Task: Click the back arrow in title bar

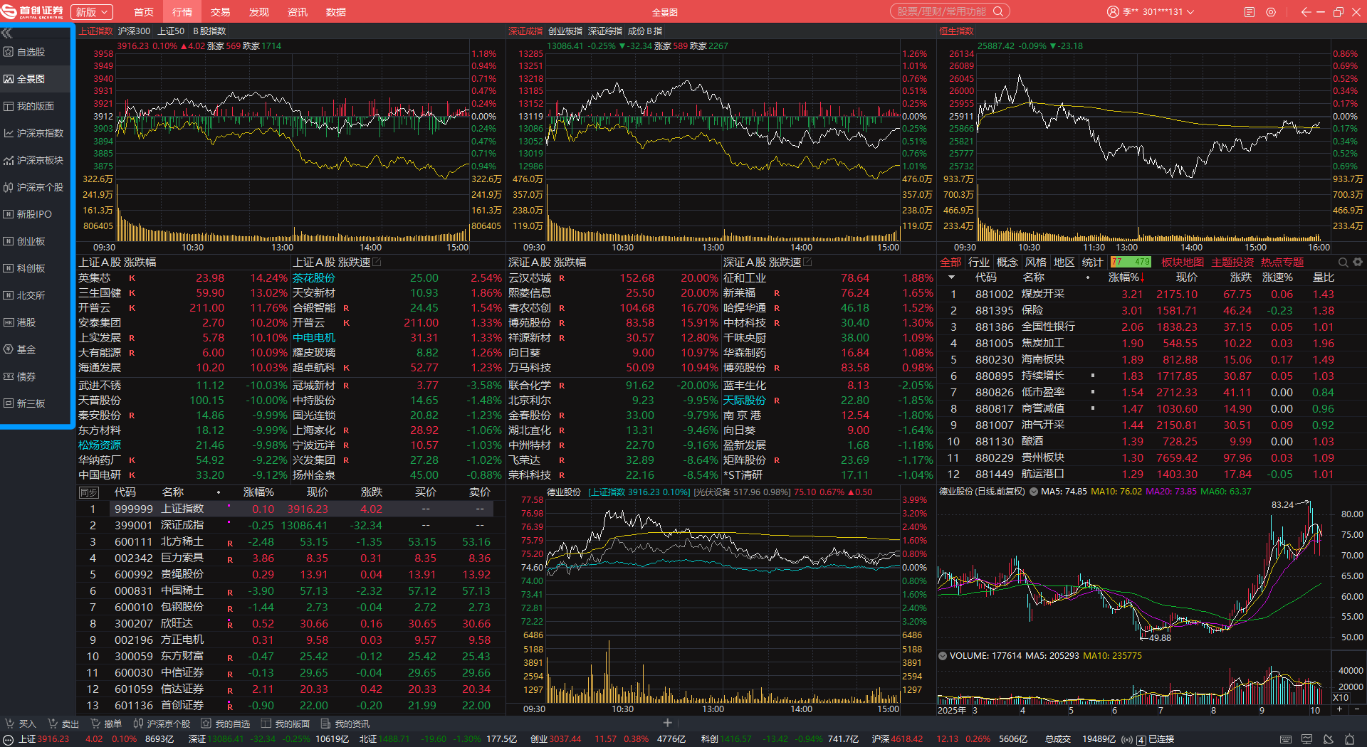Action: click(1305, 12)
